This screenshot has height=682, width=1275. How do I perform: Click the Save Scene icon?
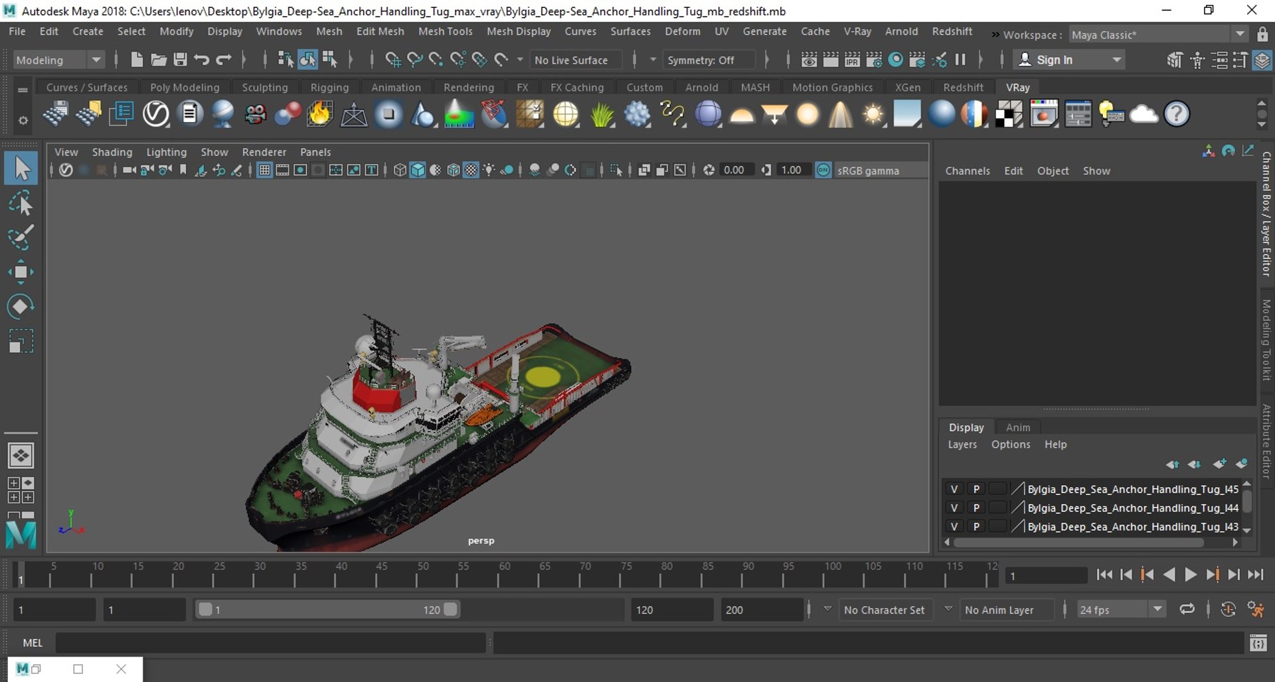180,60
